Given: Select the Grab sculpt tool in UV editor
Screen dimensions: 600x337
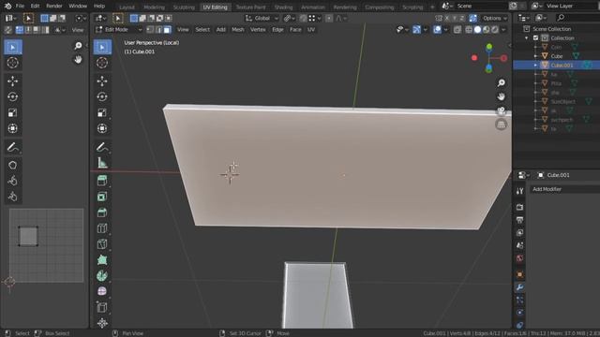Looking at the screenshot, I should (12, 165).
